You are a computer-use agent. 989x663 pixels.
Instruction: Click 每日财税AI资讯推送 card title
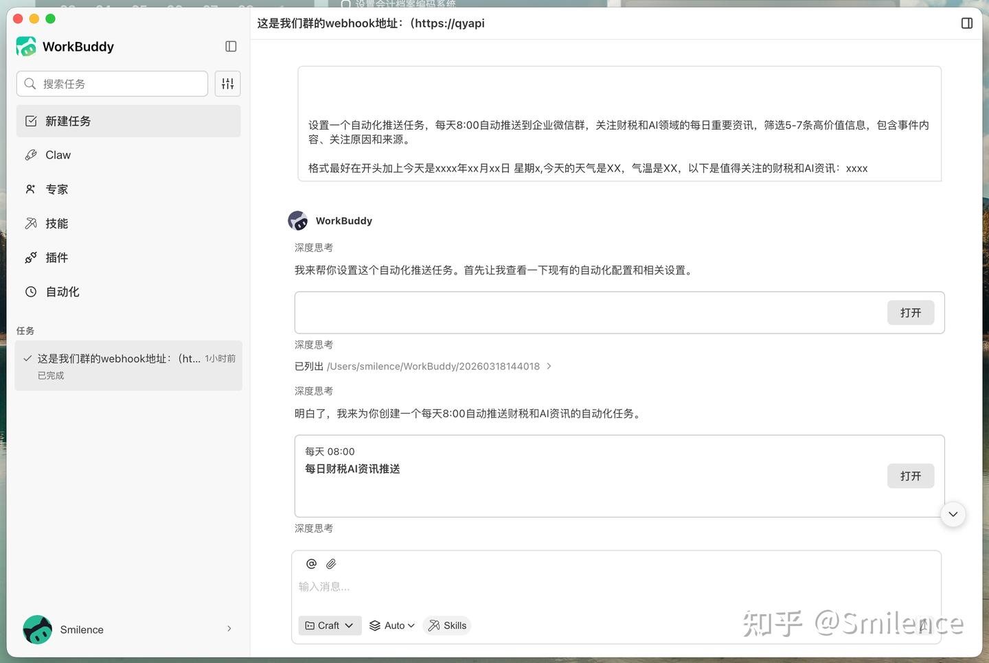352,469
